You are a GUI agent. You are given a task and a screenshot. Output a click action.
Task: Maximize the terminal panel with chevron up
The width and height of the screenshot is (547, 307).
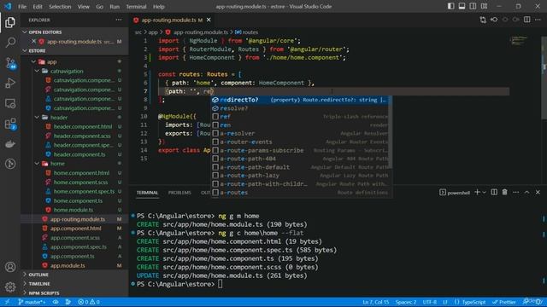(526, 192)
